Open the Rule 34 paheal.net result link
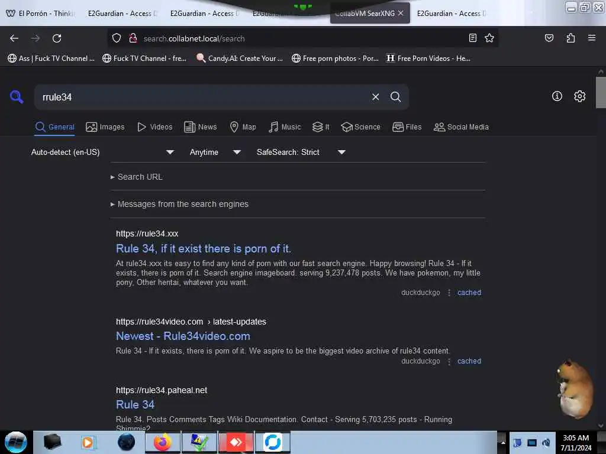The width and height of the screenshot is (606, 454). click(135, 404)
